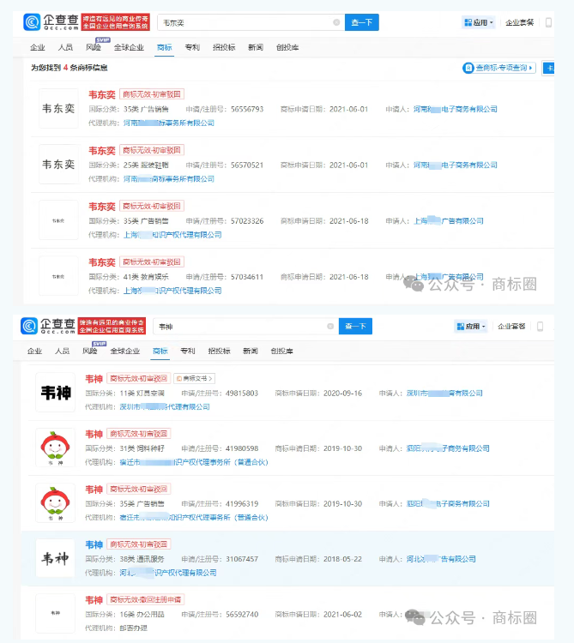Screen dimensions: 586x643
Task: Clear the 韦东奕 search box with the X icon
Action: point(335,22)
